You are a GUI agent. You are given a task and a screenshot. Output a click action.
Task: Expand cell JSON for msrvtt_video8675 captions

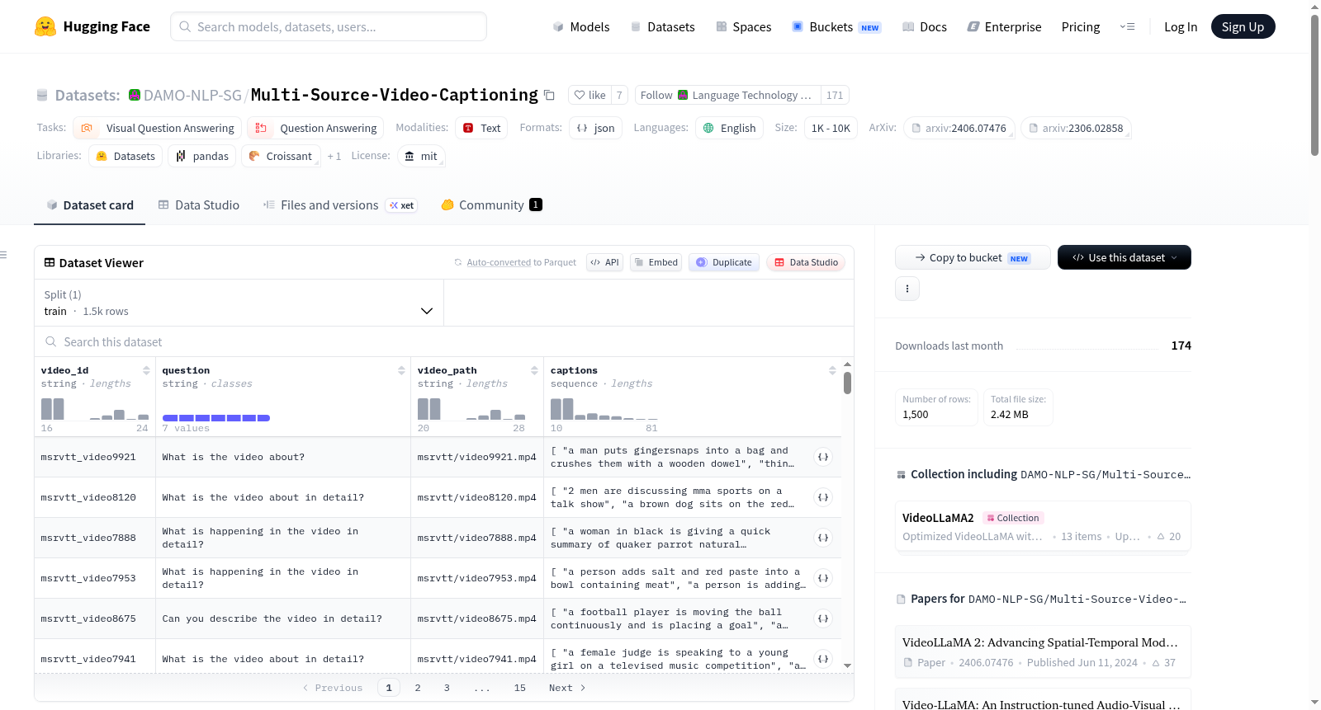(823, 618)
